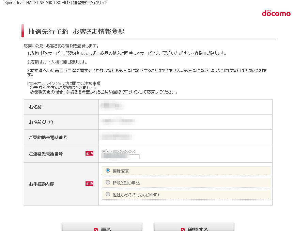Select the 機種変更 radio button
293x231 pixels.
108,171
